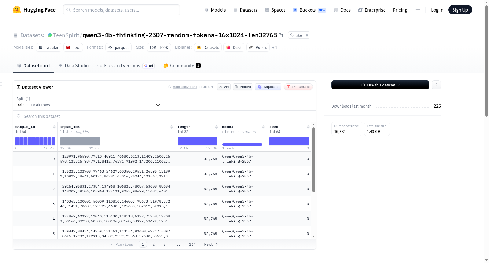Go to Pricing page
This screenshot has width=489, height=263.
[400, 10]
